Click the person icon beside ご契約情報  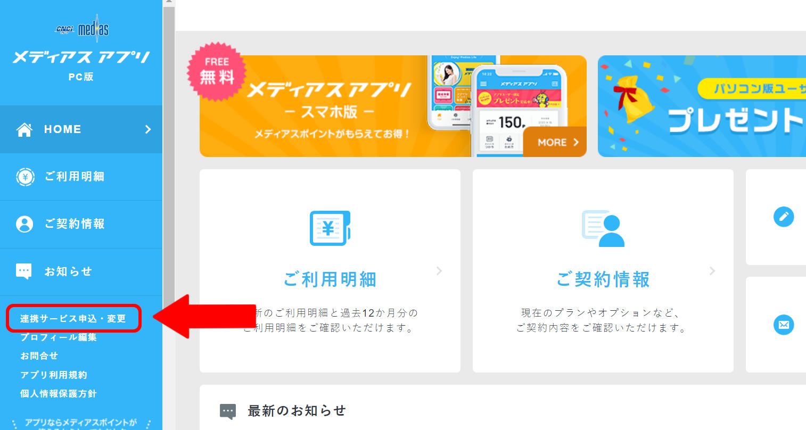click(x=24, y=224)
